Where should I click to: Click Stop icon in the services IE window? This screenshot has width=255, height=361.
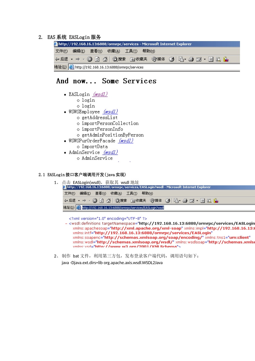click(x=90, y=59)
